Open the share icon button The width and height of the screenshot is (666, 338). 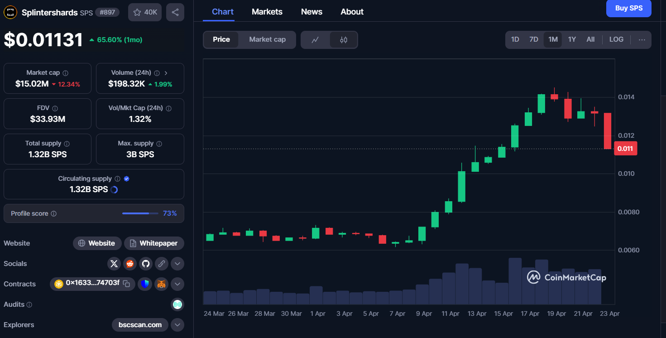click(175, 12)
